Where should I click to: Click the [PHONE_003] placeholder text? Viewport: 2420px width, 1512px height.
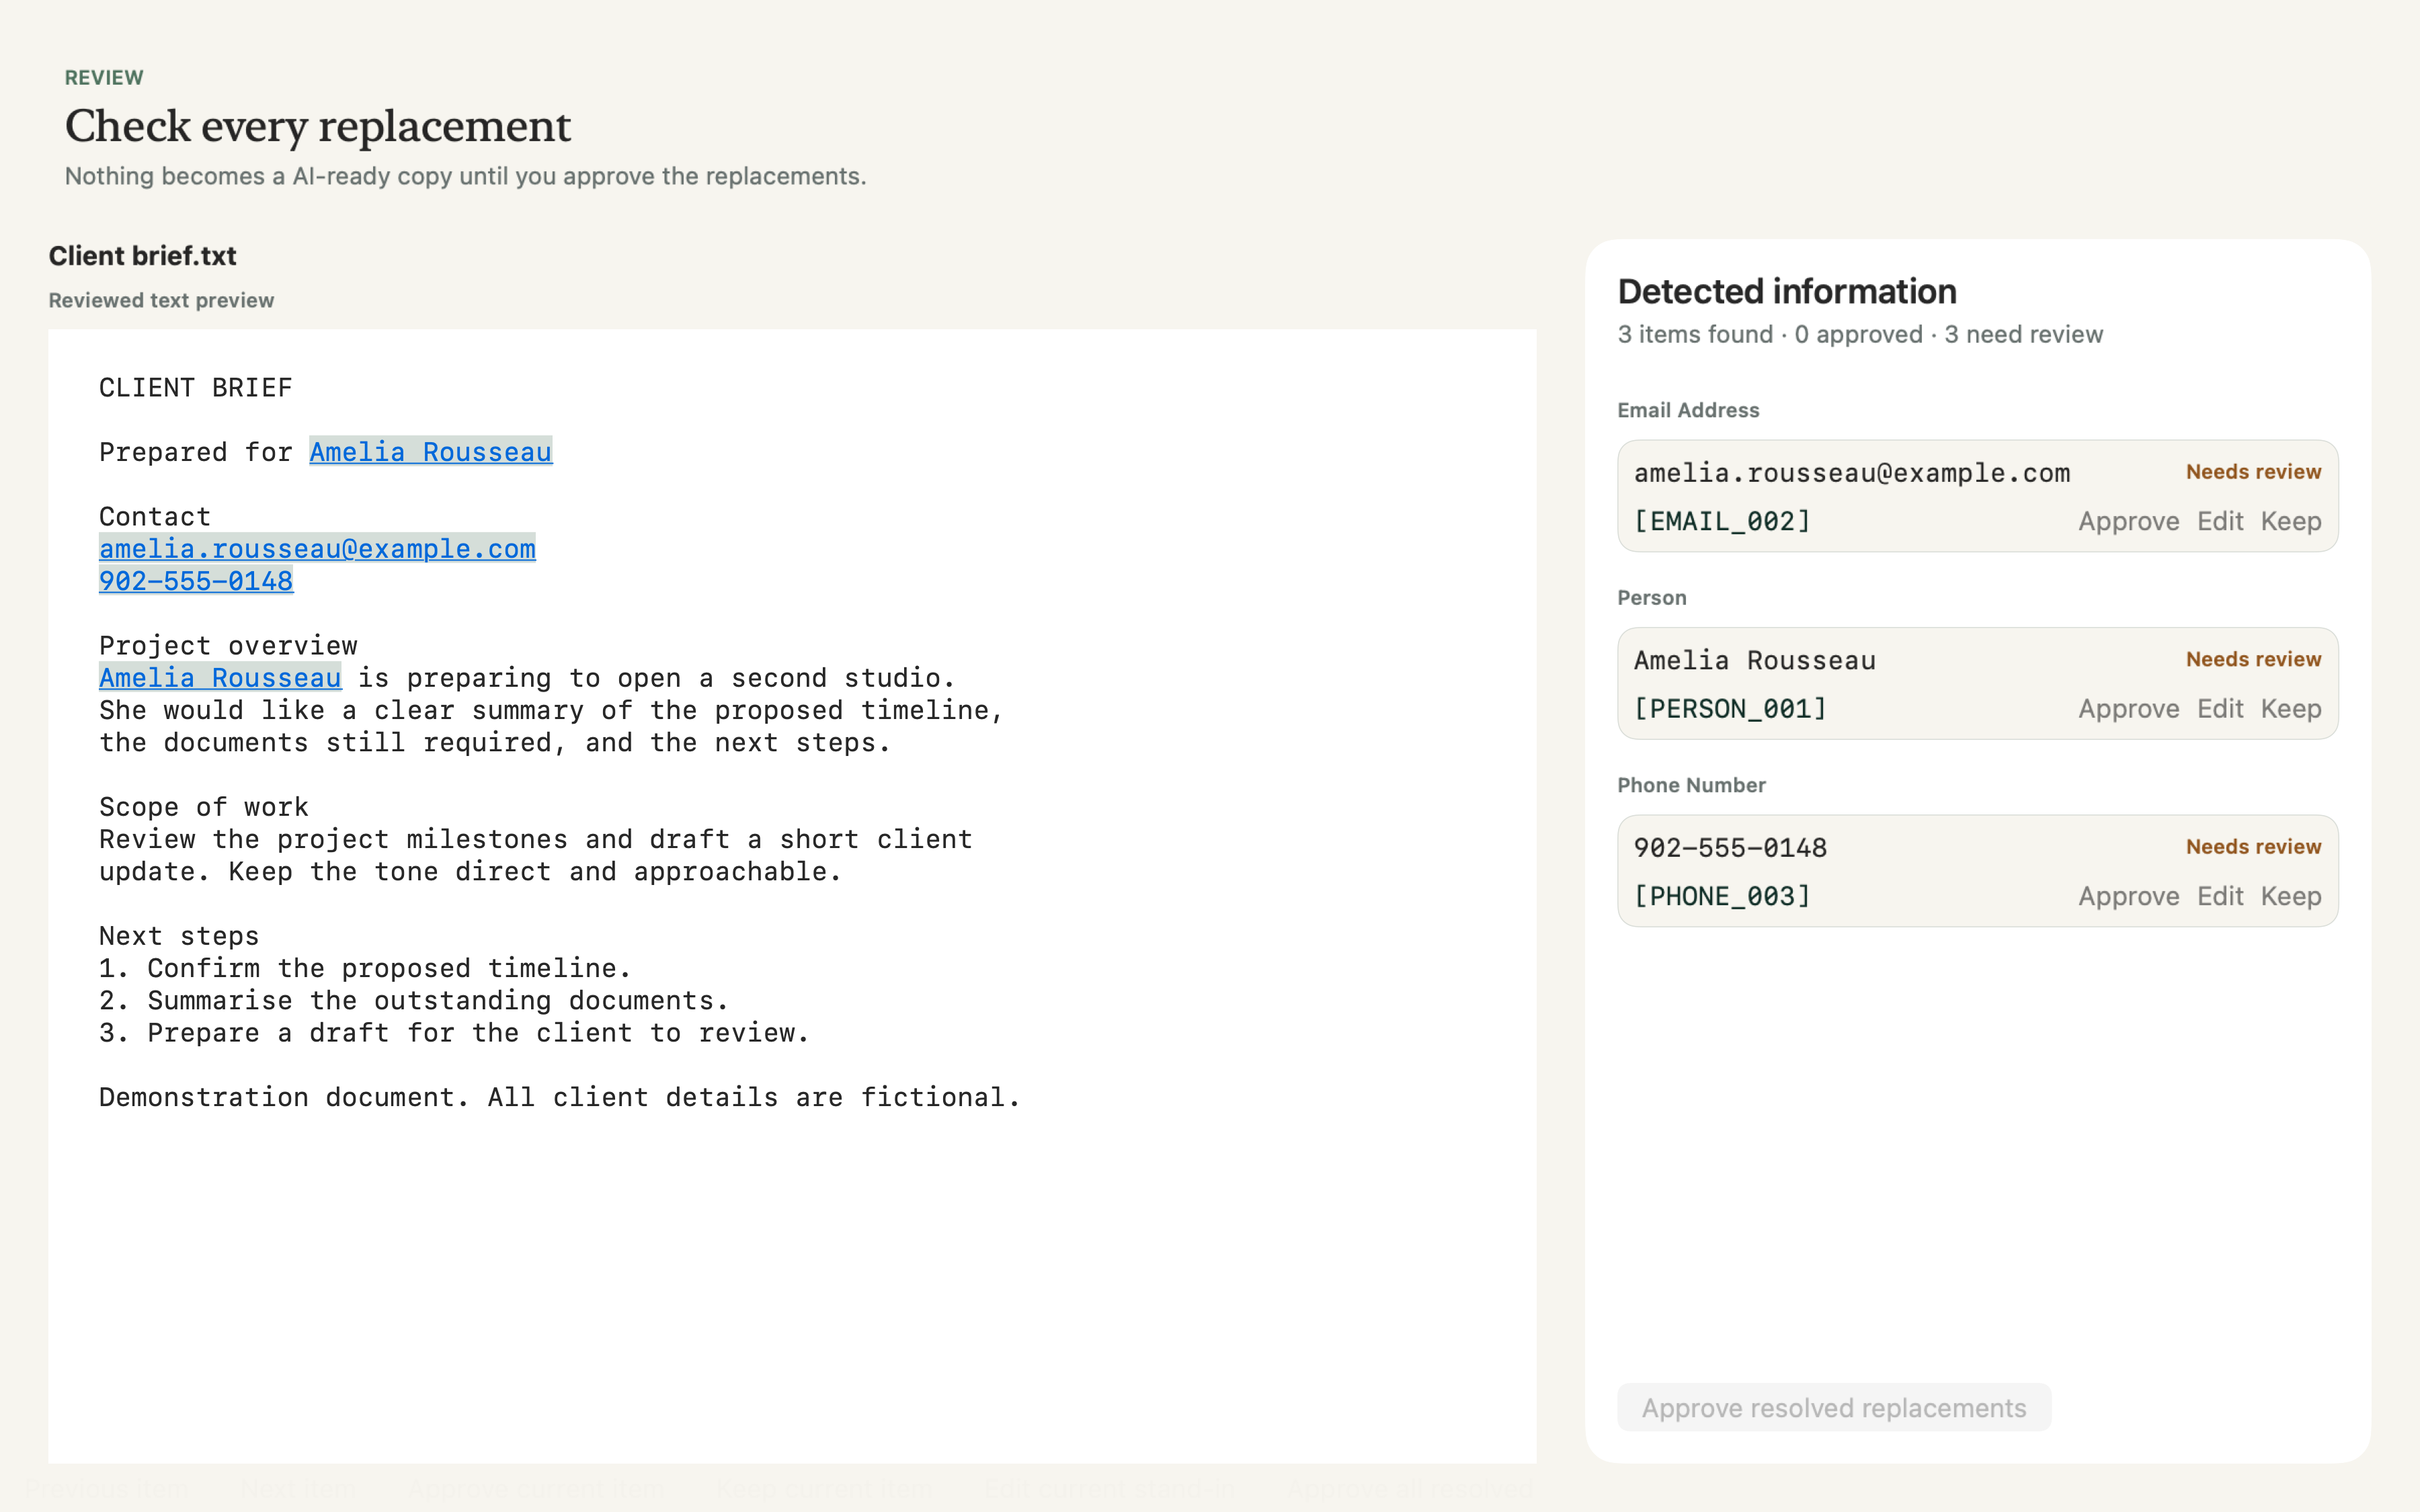coord(1722,896)
